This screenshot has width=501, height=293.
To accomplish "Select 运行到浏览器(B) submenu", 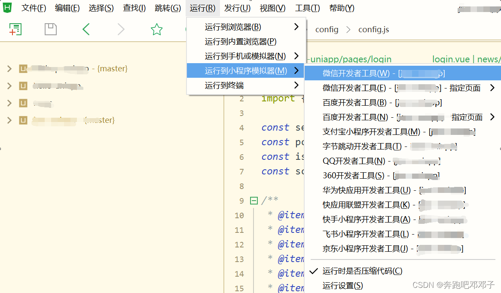I will point(245,27).
